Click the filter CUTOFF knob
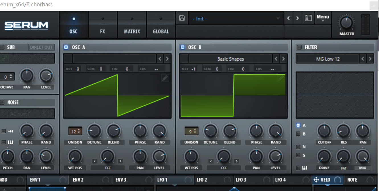Viewport: 379px width, 191px height. (x=324, y=131)
